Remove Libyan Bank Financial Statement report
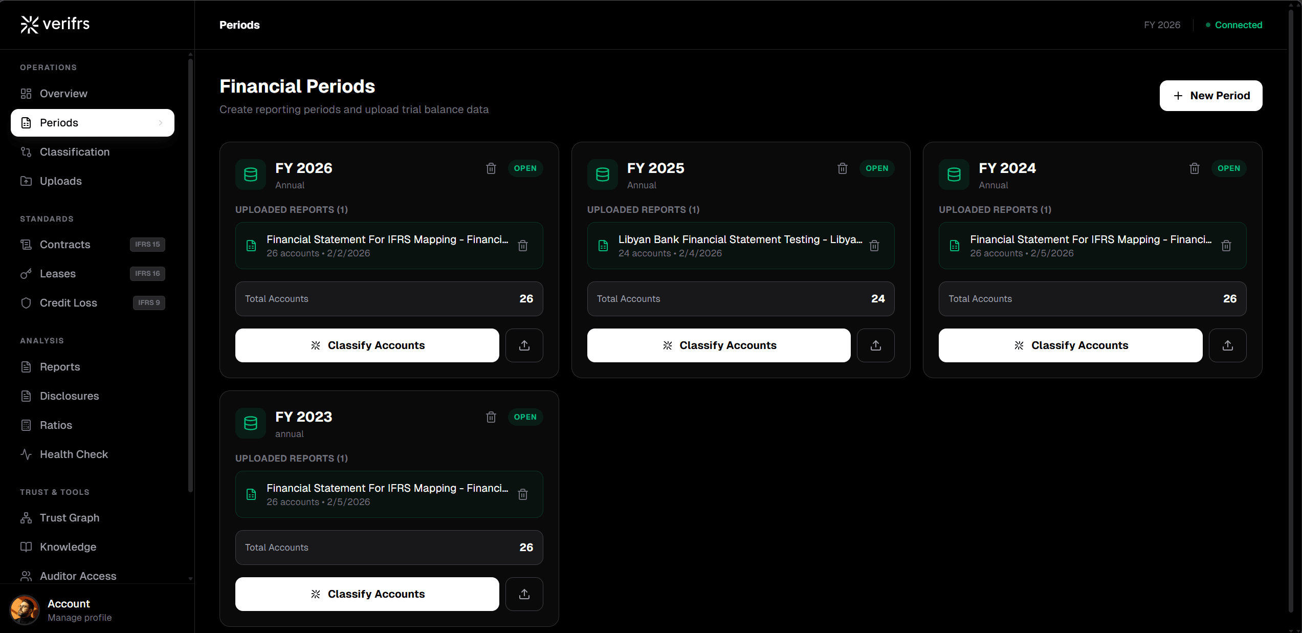The width and height of the screenshot is (1302, 633). pyautogui.click(x=874, y=246)
